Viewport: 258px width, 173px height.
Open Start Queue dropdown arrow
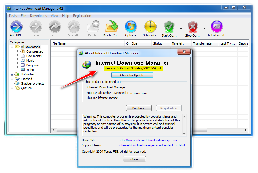tap(181, 29)
